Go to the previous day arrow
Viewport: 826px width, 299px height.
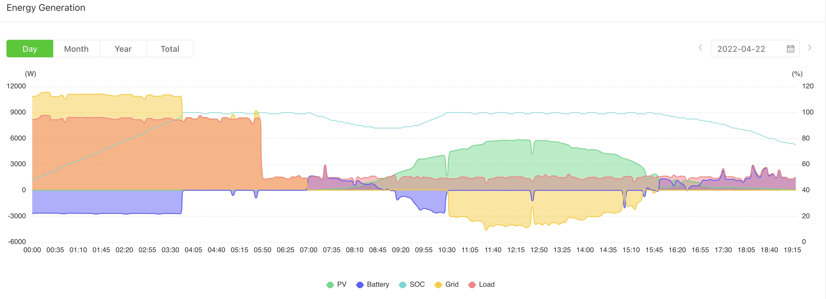click(x=700, y=48)
